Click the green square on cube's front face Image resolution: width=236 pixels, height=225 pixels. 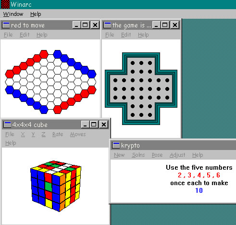[49, 186]
